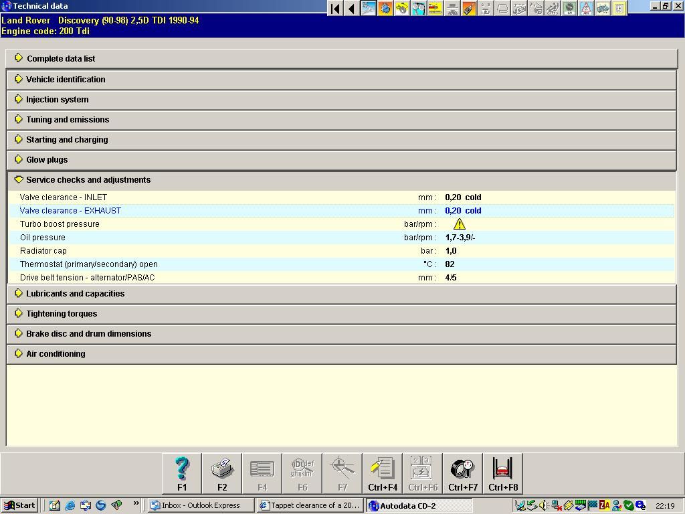Click the drive belt tension value 4/5
685x514 pixels.
(451, 278)
